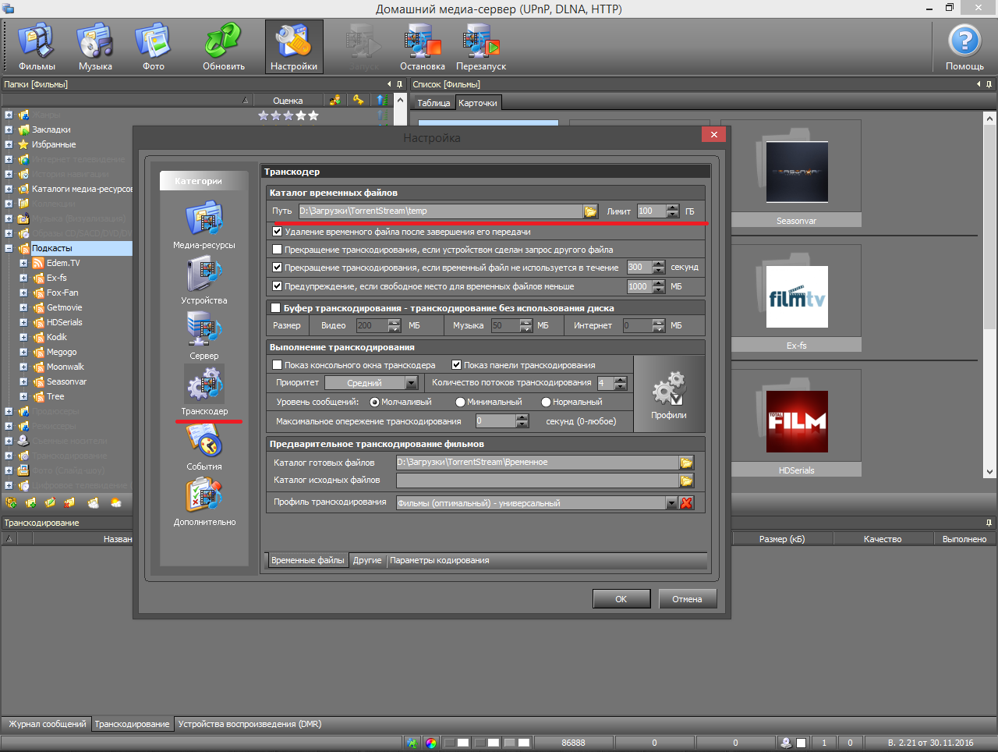This screenshot has width=998, height=752.
Task: Switch to the Другие tab
Action: [367, 560]
